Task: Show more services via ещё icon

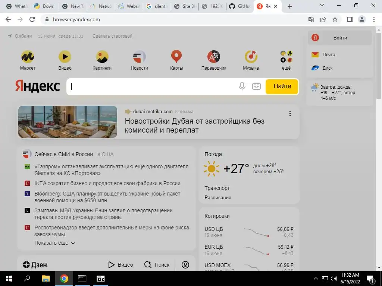Action: point(286,57)
